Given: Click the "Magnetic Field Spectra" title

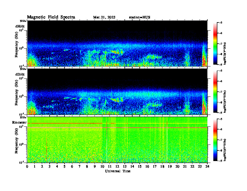Looking at the screenshot, I should coord(51,17).
